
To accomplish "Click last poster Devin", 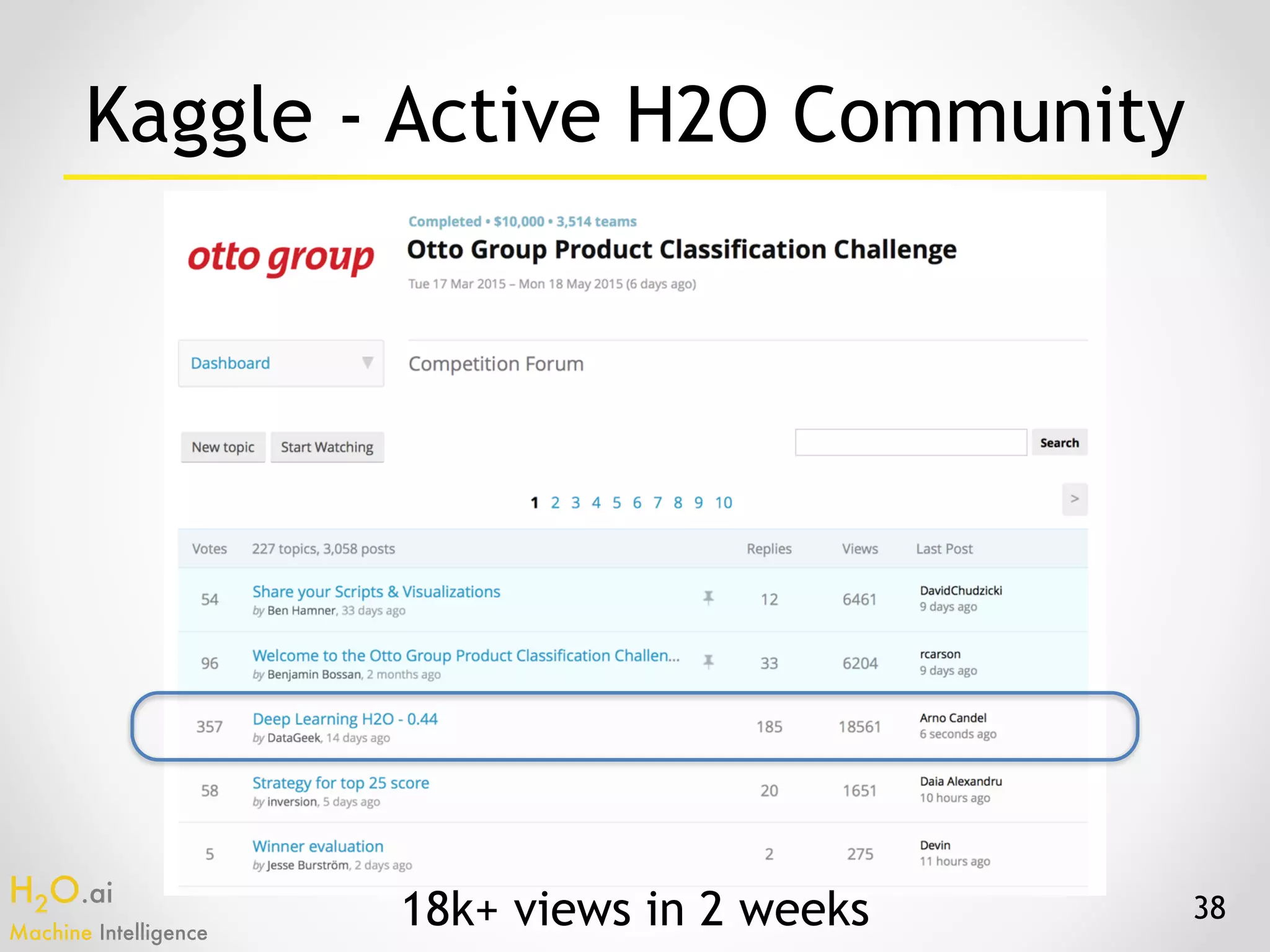I will [935, 845].
